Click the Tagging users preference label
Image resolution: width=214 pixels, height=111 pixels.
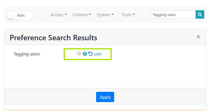27,54
